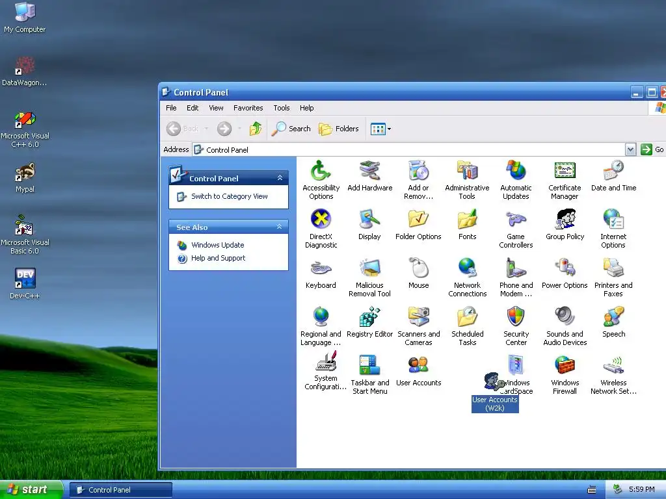Select Group Policy icon
The width and height of the screenshot is (666, 499).
click(x=565, y=224)
